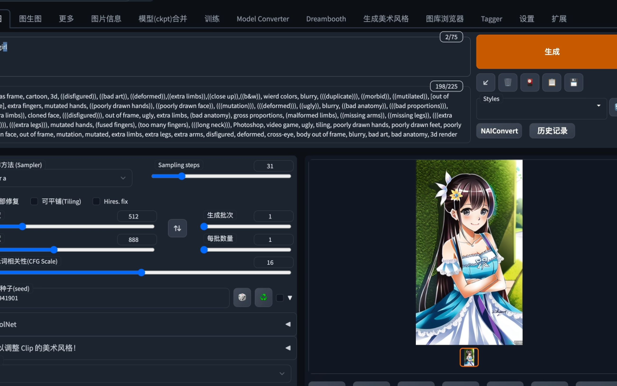Click the floppy disk save style icon

(x=574, y=82)
